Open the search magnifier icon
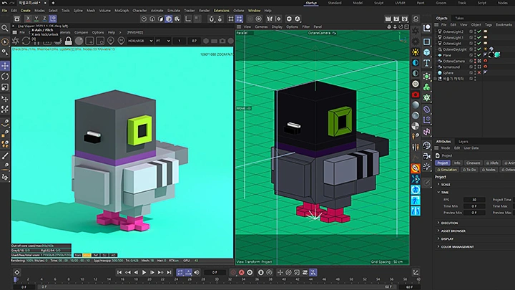 tap(5, 29)
